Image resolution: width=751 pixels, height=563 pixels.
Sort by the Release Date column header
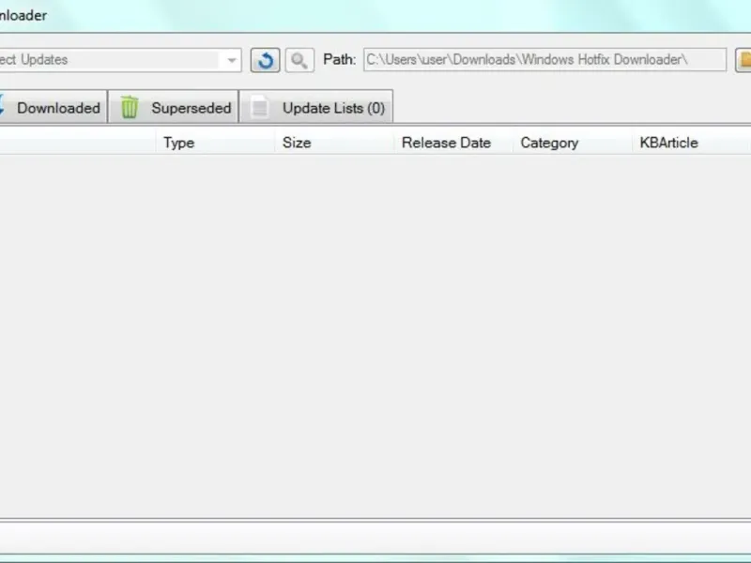(x=453, y=143)
